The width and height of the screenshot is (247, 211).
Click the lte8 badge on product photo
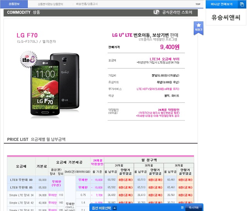[x=29, y=59]
